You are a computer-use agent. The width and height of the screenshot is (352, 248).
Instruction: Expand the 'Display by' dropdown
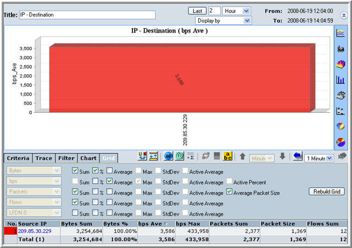tap(223, 20)
